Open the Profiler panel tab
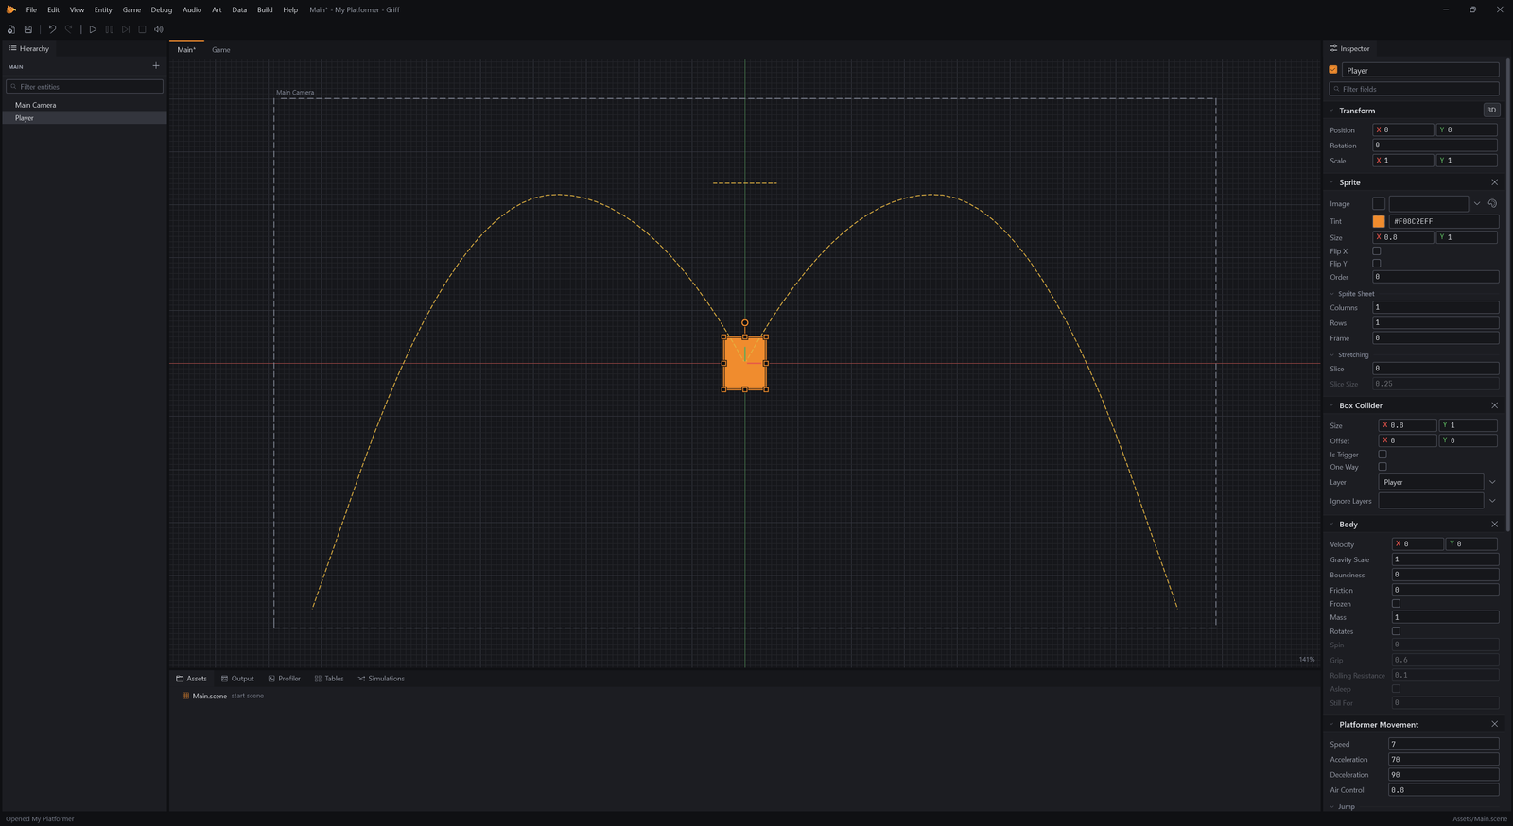 coord(285,679)
